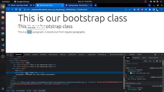The image size is (164, 92).
Task: Click the browser forward arrow
Action: tap(12, 10)
